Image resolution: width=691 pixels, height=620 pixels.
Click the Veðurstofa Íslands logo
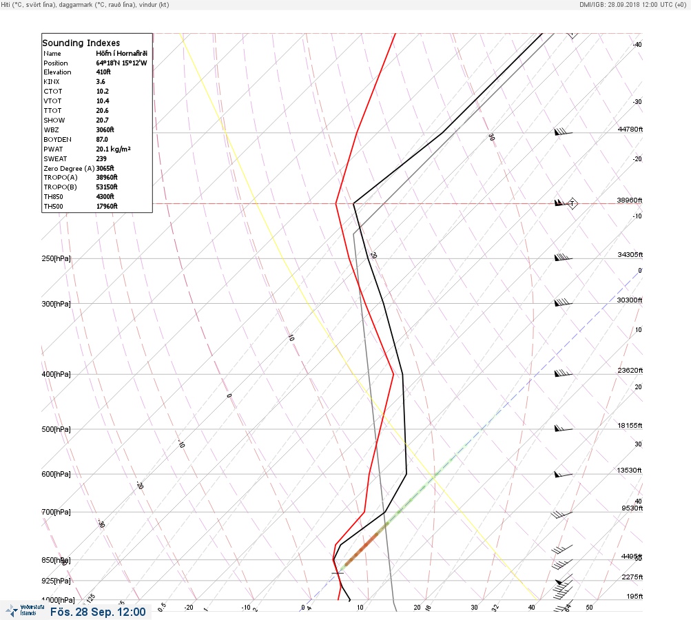click(25, 610)
